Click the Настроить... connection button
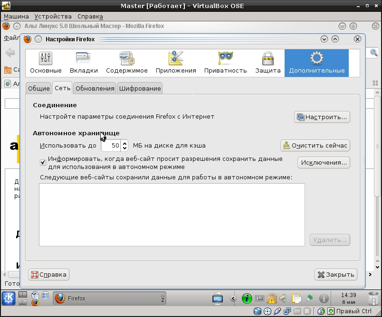382x317 pixels. click(x=322, y=117)
